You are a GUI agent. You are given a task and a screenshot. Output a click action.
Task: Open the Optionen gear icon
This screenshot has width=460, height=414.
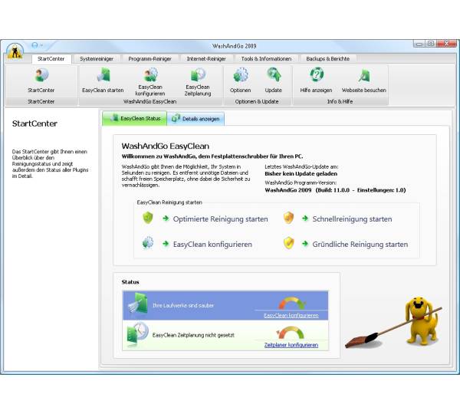240,76
